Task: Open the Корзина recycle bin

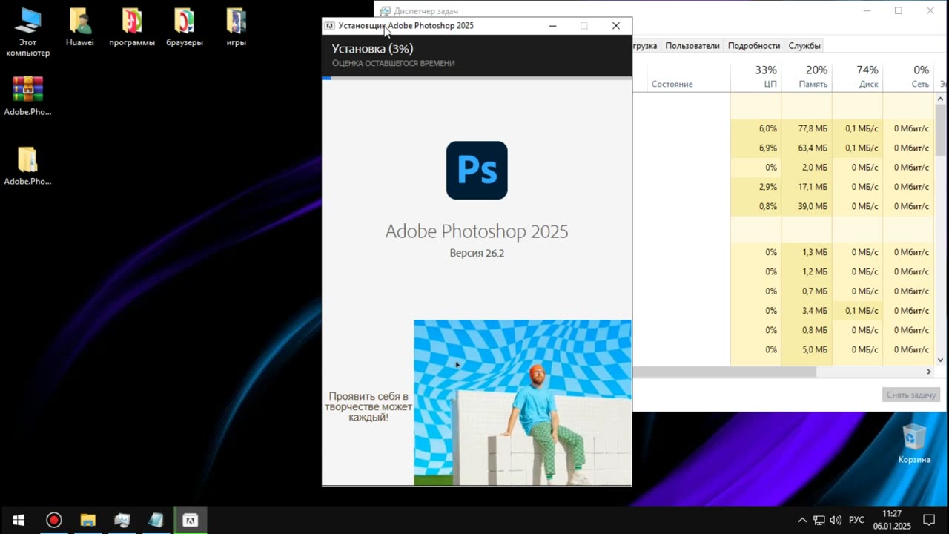Action: point(914,443)
